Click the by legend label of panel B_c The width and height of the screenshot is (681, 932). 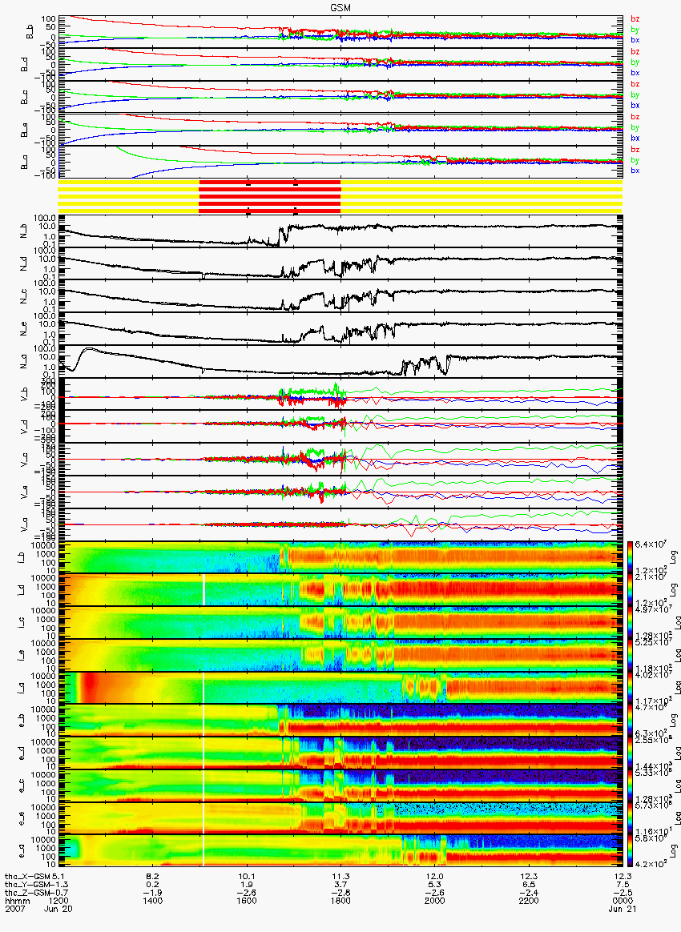pyautogui.click(x=635, y=95)
